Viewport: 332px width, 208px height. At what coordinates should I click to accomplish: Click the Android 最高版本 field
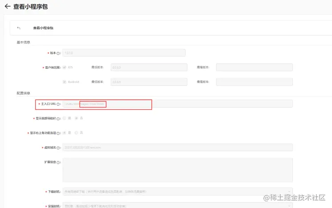pos(254,82)
